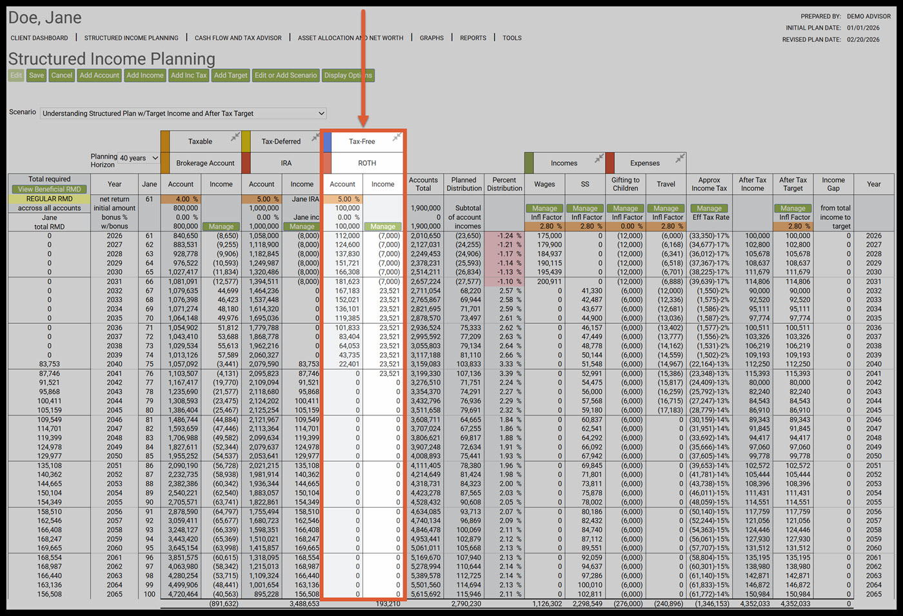Edit After Tax Target inflation factor 2.80 %
The width and height of the screenshot is (903, 616).
click(x=793, y=226)
